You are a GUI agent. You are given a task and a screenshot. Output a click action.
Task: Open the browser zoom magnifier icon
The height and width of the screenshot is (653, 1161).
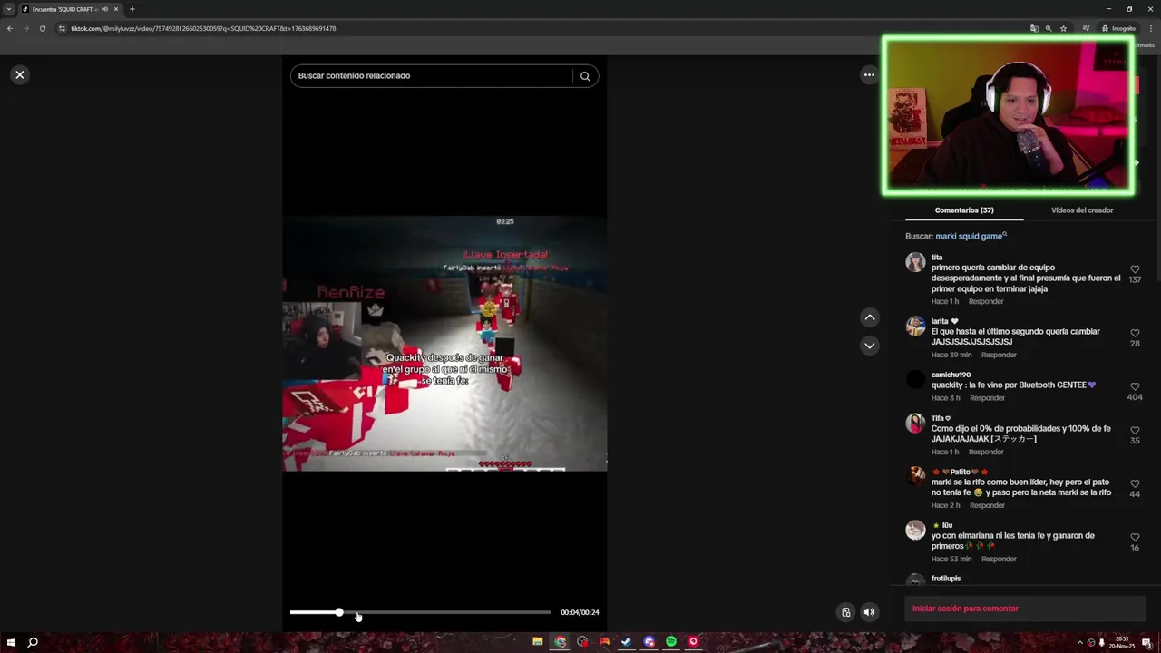coord(1049,28)
